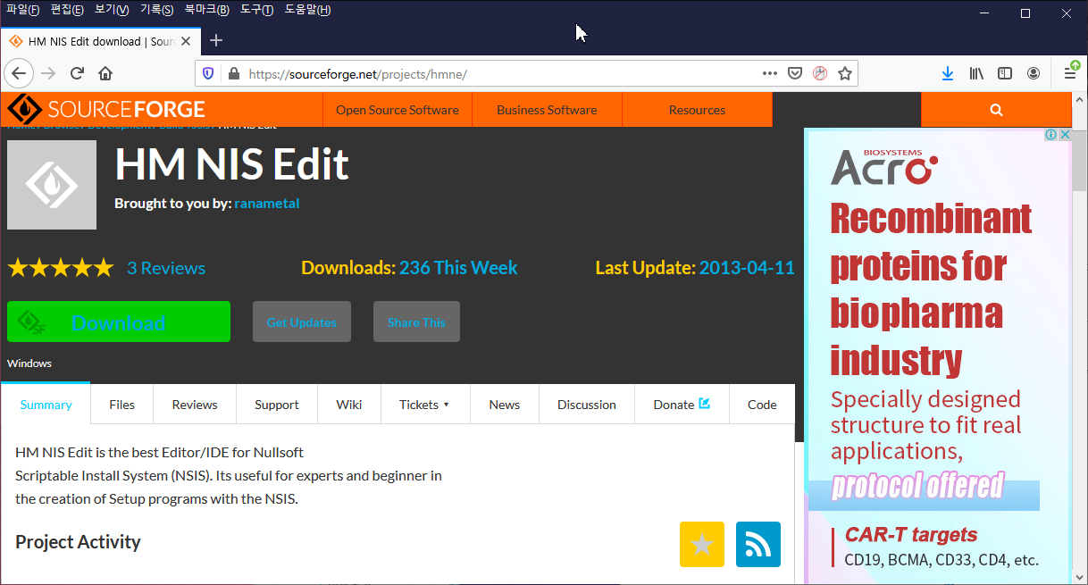
Task: Click the Get Updates button
Action: coord(302,322)
